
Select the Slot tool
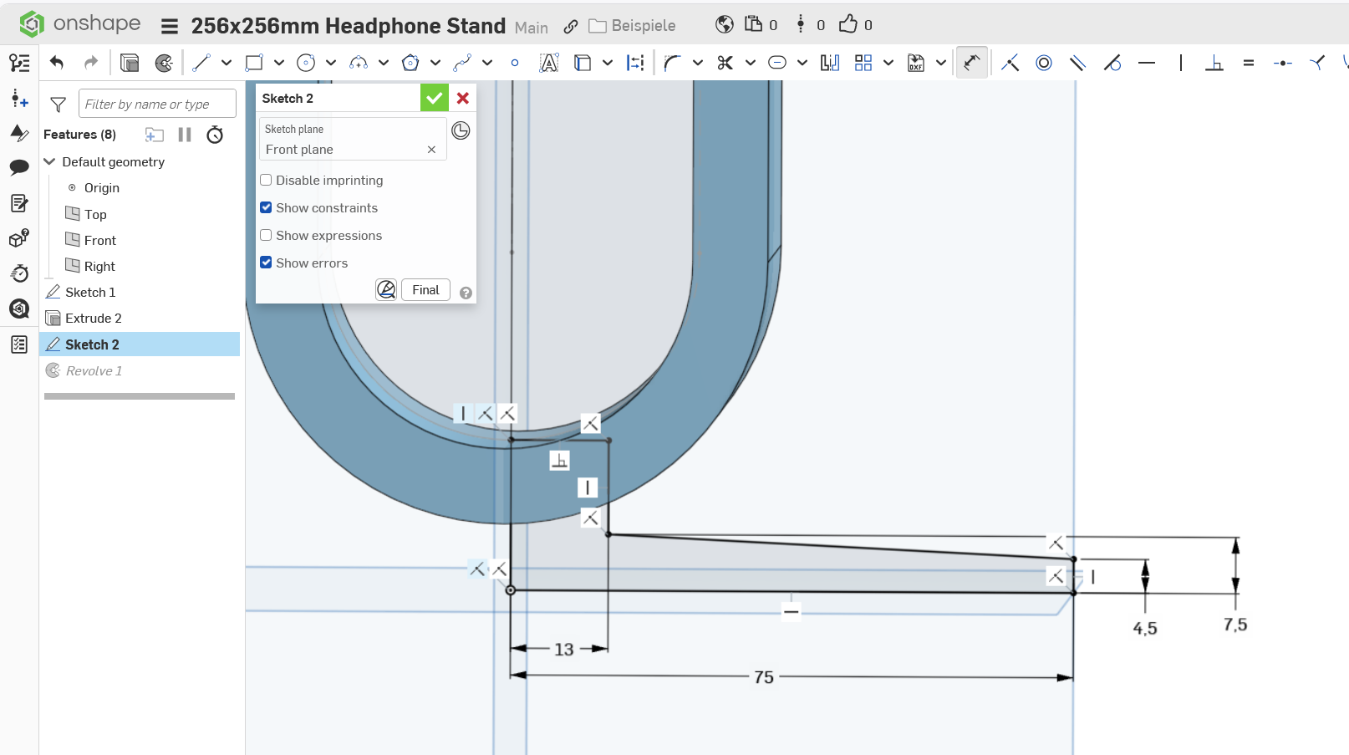coord(777,63)
